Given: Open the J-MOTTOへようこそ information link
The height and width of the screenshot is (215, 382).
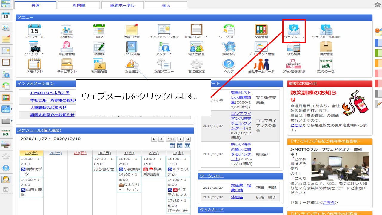Looking at the screenshot, I should [x=50, y=93].
